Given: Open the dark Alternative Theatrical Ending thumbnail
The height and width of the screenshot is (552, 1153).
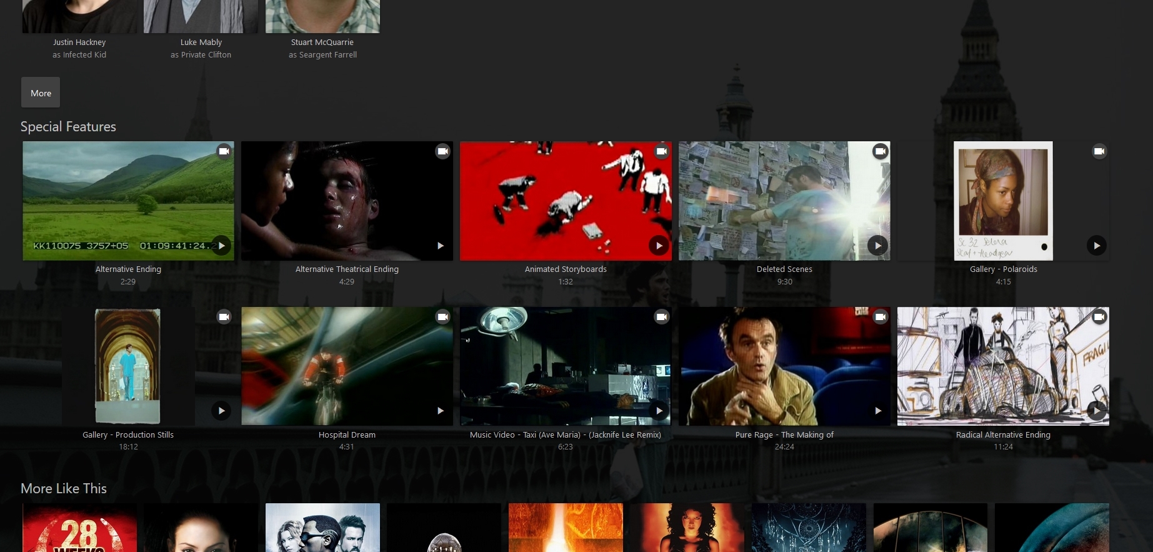Looking at the screenshot, I should pos(347,201).
